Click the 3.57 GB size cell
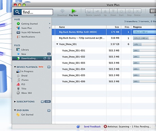Viewport: 156px width, 131px height. coord(115,44)
